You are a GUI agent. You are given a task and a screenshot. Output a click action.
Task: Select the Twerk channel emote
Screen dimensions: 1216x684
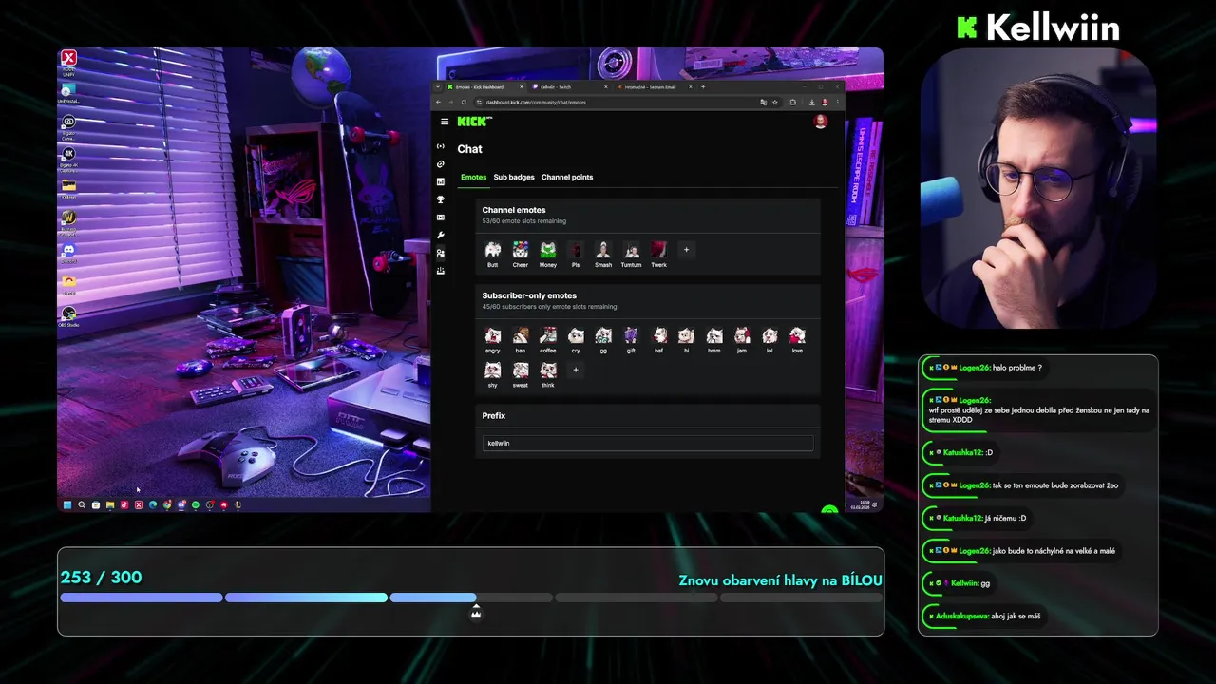[659, 250]
